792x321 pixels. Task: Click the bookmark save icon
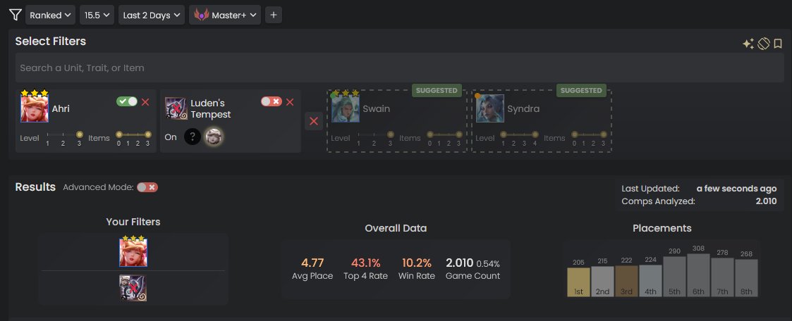pyautogui.click(x=778, y=44)
